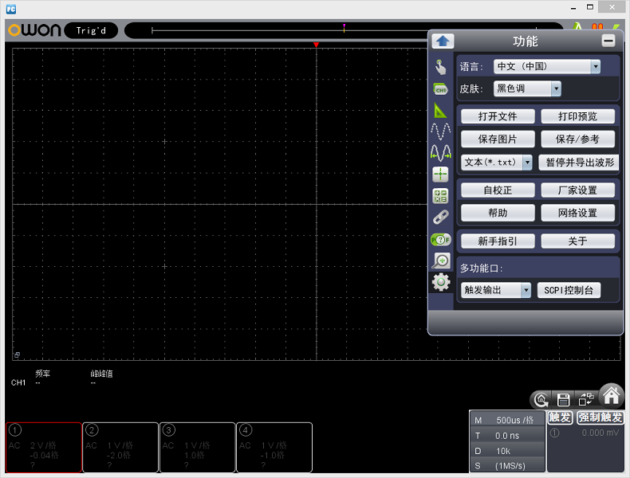Click the M 500us timebase field
Screen dimensions: 630x478
tap(506, 420)
